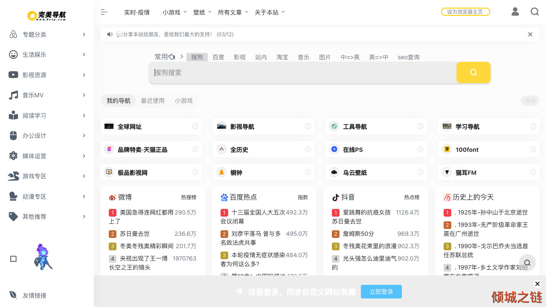Image resolution: width=546 pixels, height=307 pixels.
Task: Click the 游戏专区 game icon
Action: (x=13, y=176)
